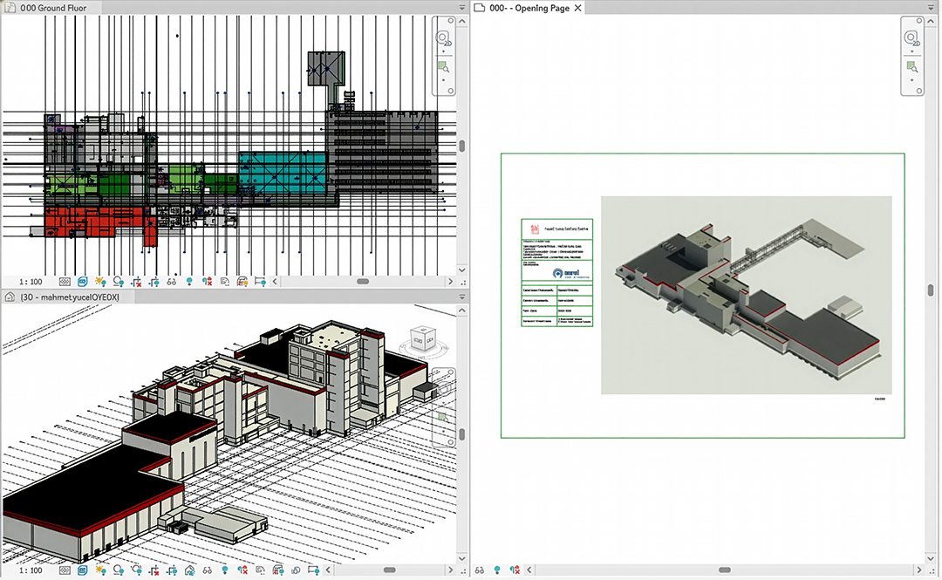Switch to the 000- - Opening Page tab
The image size is (942, 580).
529,8
